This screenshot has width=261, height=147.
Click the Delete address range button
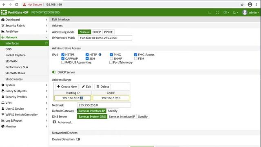103,87
